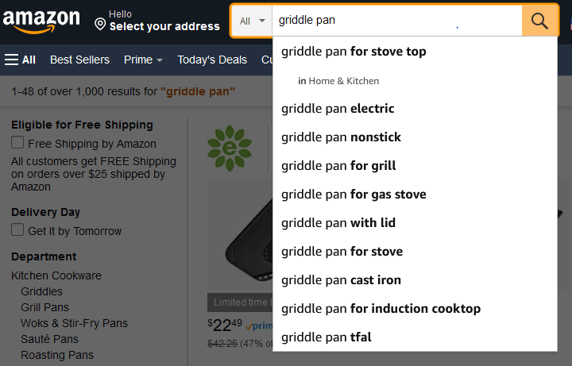Click the location pin address icon
The image size is (572, 366).
click(x=100, y=25)
